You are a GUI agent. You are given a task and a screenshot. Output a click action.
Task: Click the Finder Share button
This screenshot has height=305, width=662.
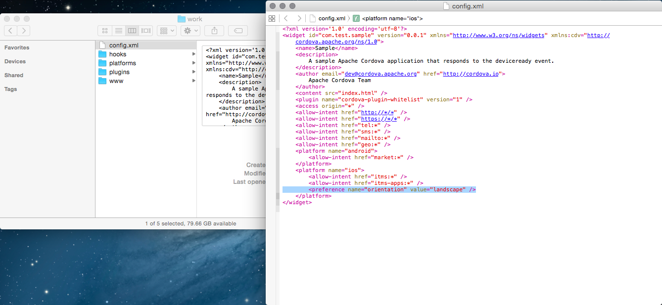click(214, 31)
